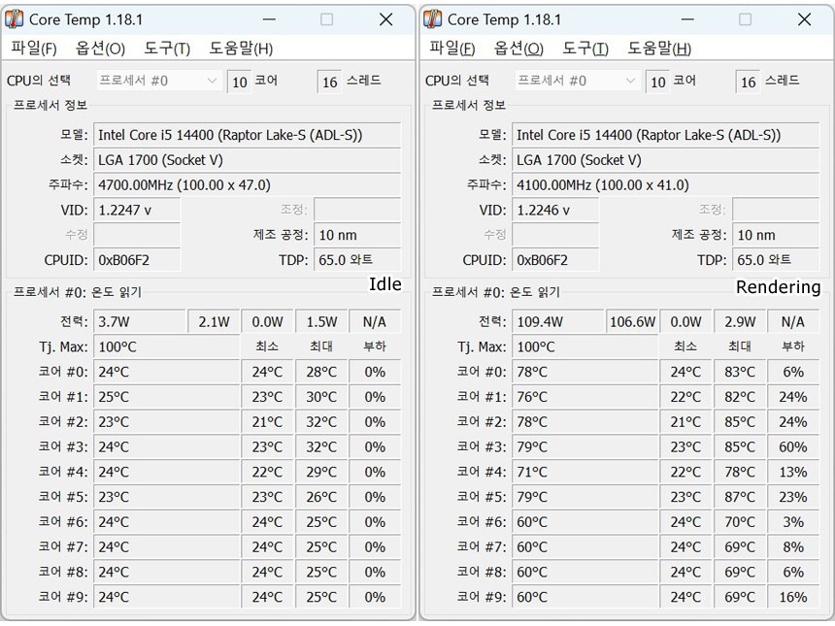Image resolution: width=835 pixels, height=626 pixels.
Task: Click 코어 #5 max 26°C in Idle window
Action: [321, 497]
